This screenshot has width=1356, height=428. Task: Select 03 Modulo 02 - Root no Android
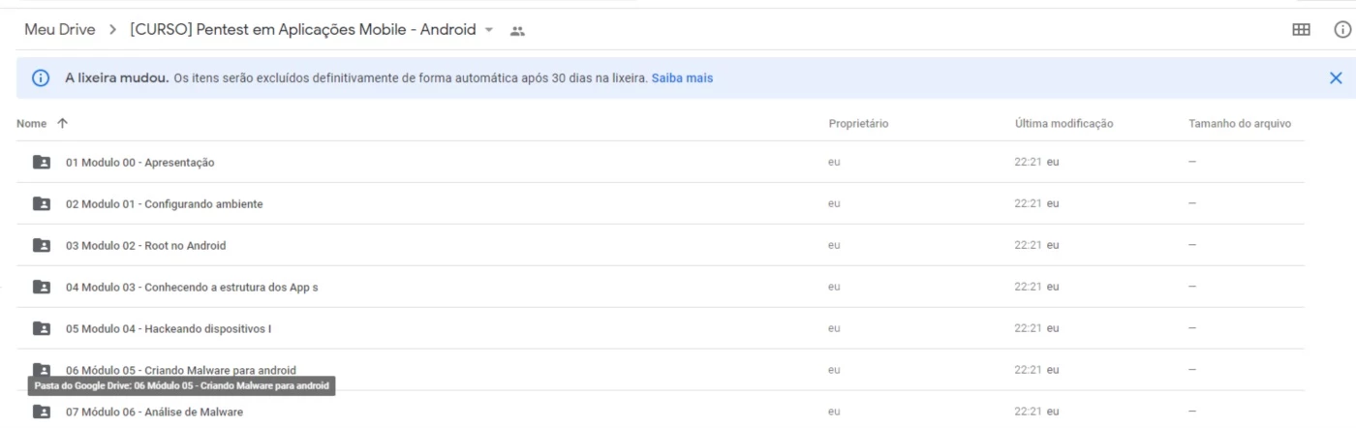660,246
